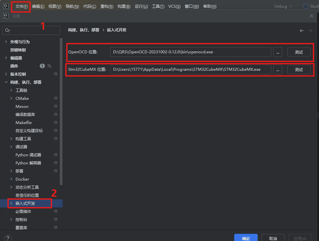Click the forward arrow in settings header

click(x=310, y=31)
